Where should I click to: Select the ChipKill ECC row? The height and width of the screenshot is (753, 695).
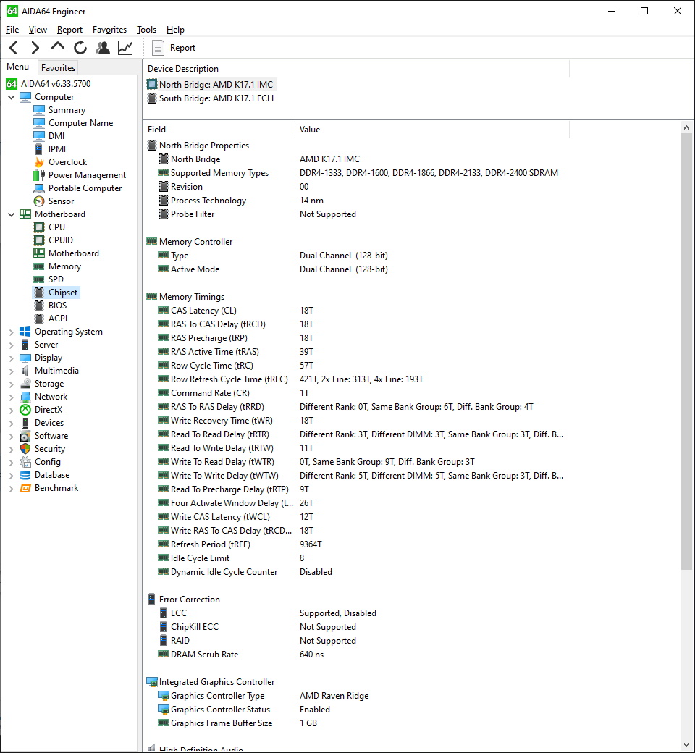coord(355,627)
